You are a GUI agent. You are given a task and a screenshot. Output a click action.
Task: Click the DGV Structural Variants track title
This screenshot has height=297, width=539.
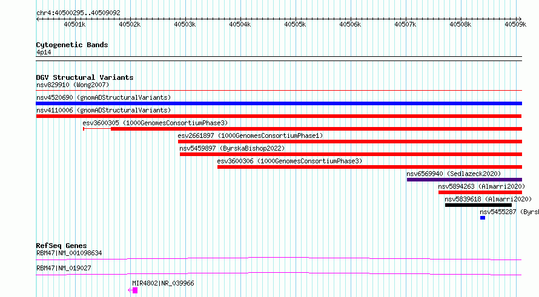pos(85,77)
